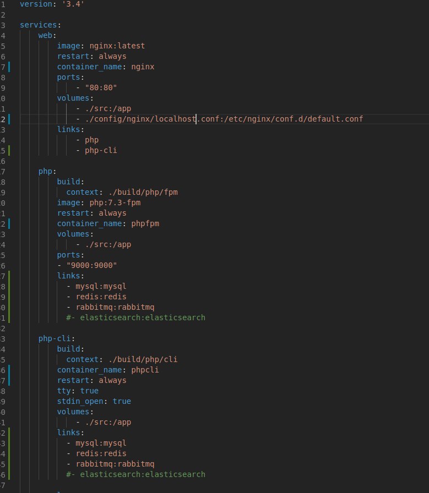Click the ./build/php/fpm context path
Image resolution: width=429 pixels, height=493 pixels.
click(143, 192)
